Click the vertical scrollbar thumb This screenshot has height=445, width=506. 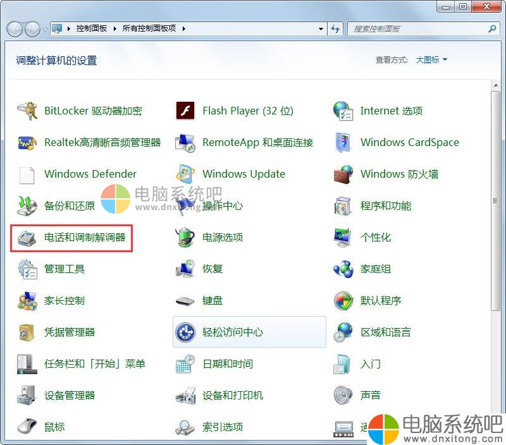(x=496, y=201)
